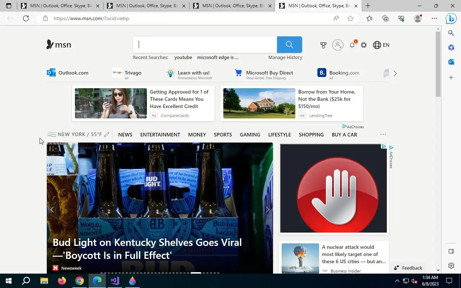Expand more categories ellipsis in nav bar

coord(383,134)
